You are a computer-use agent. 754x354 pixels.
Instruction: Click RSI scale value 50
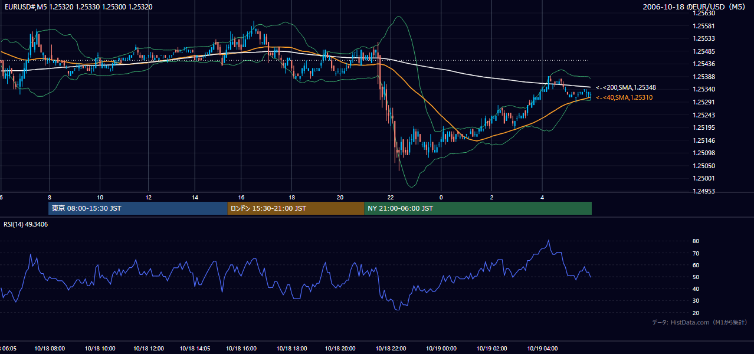[696, 277]
